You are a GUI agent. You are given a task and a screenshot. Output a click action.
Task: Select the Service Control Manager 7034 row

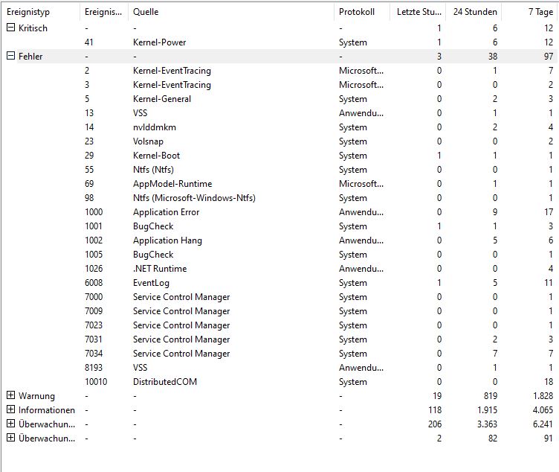279,354
